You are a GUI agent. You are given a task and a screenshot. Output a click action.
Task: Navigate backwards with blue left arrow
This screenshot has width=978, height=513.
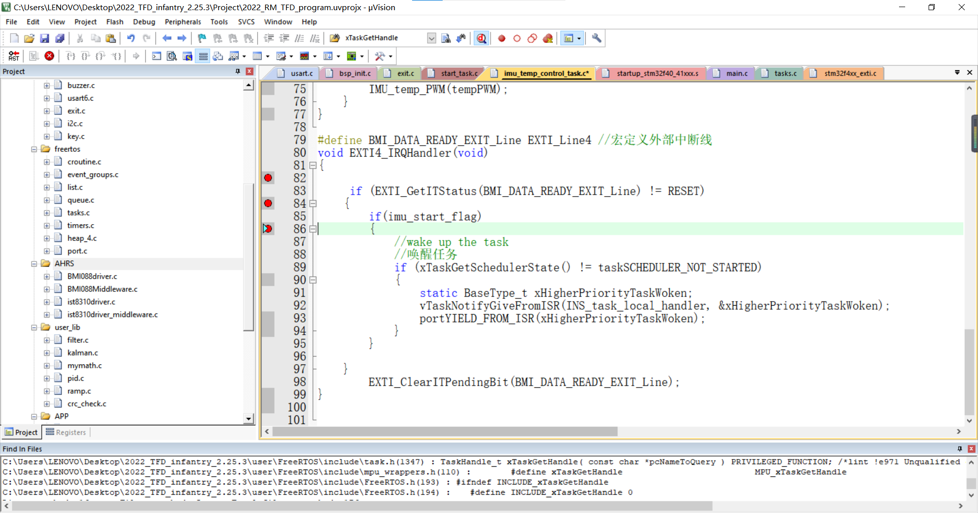[167, 38]
